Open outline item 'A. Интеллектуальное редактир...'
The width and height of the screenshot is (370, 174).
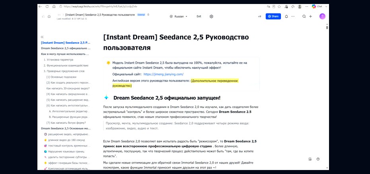pos(69,111)
